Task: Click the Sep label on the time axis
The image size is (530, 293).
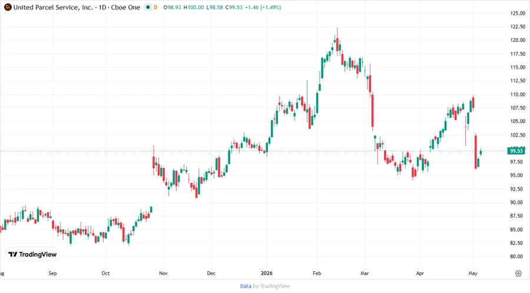Action: pos(53,274)
